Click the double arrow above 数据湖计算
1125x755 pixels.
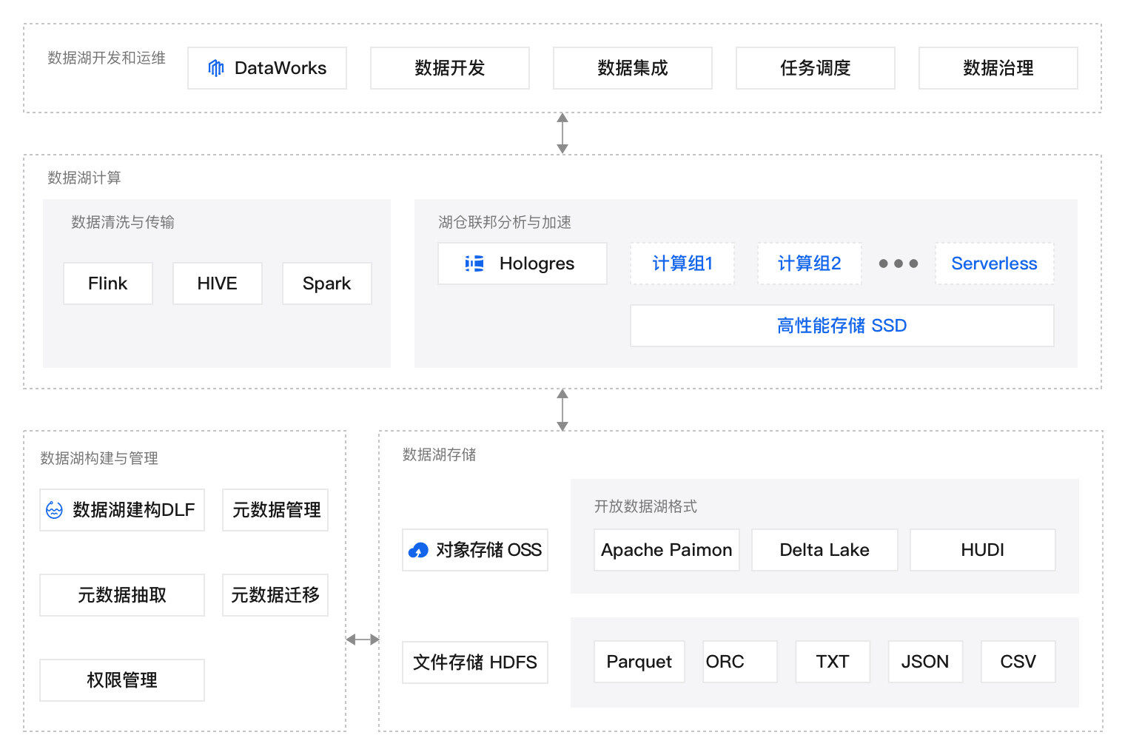coord(562,133)
